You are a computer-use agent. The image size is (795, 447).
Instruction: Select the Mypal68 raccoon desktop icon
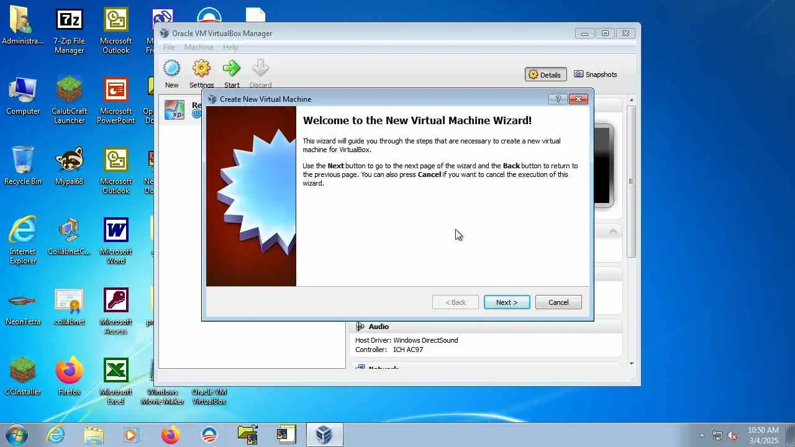69,166
